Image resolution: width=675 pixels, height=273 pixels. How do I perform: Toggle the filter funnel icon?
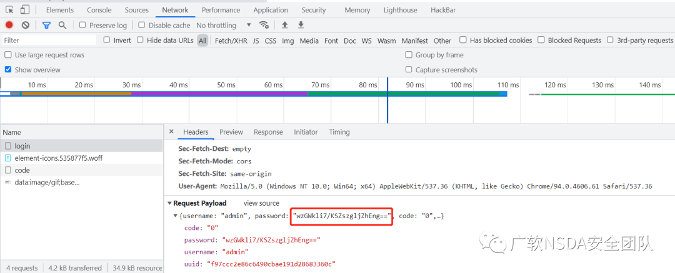(46, 26)
